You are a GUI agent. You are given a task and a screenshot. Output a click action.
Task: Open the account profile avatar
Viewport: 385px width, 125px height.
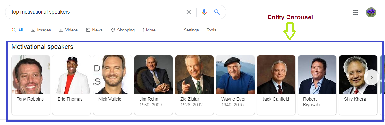371,12
